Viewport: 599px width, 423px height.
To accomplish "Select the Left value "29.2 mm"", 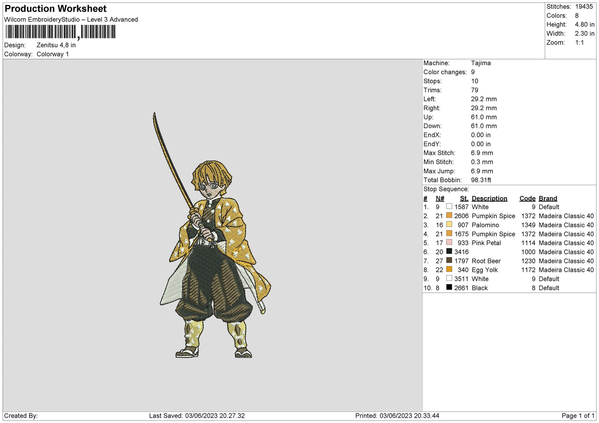I will tap(484, 99).
